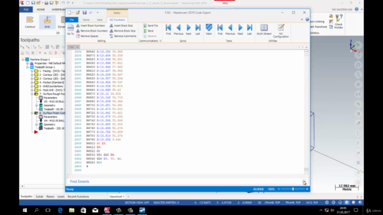Click Insert Block Numbers
383x215 pixels.
[90, 26]
